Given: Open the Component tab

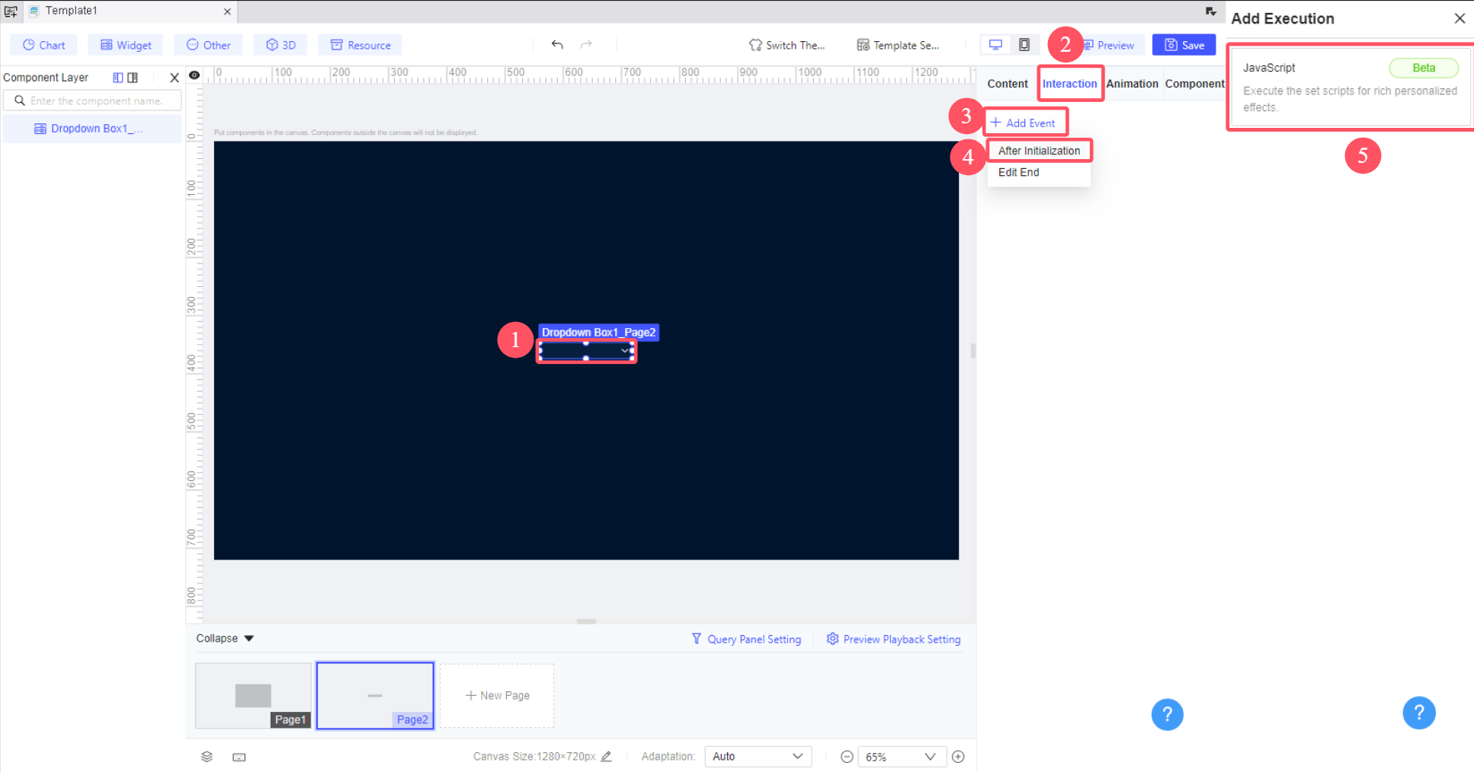Looking at the screenshot, I should (1194, 84).
